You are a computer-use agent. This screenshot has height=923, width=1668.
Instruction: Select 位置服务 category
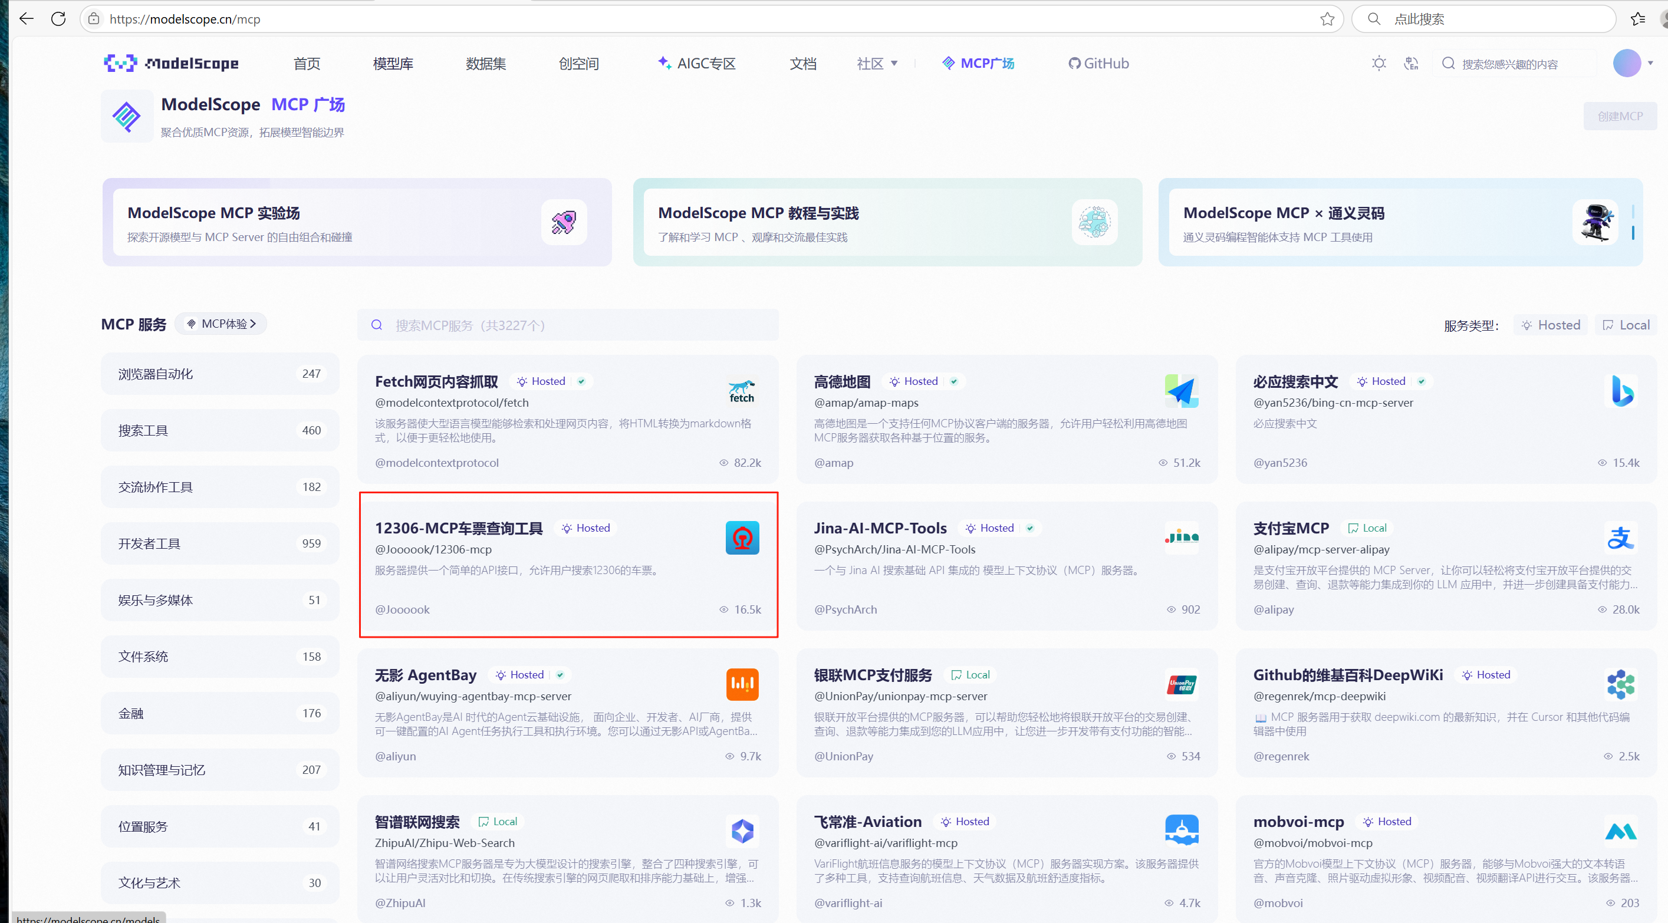pyautogui.click(x=219, y=826)
